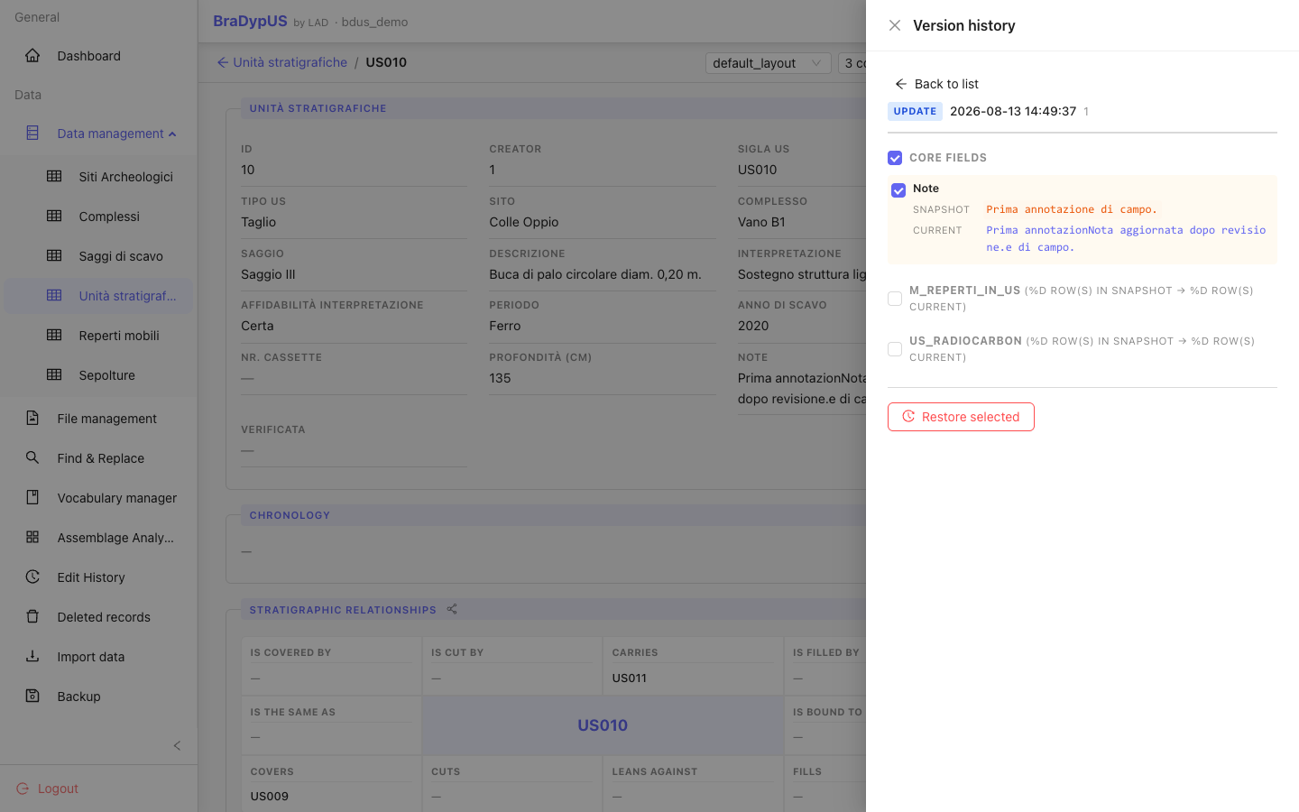Viewport: 1299px width, 812px height.
Task: Click the Data management database icon
Action: click(x=32, y=134)
